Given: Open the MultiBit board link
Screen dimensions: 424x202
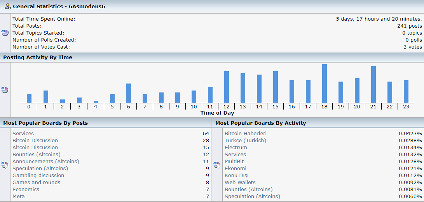Looking at the screenshot, I should tap(234, 162).
